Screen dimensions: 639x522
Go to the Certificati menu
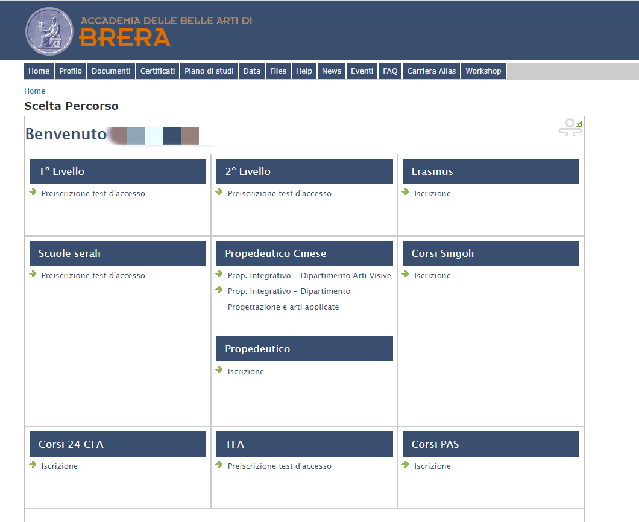(x=157, y=71)
